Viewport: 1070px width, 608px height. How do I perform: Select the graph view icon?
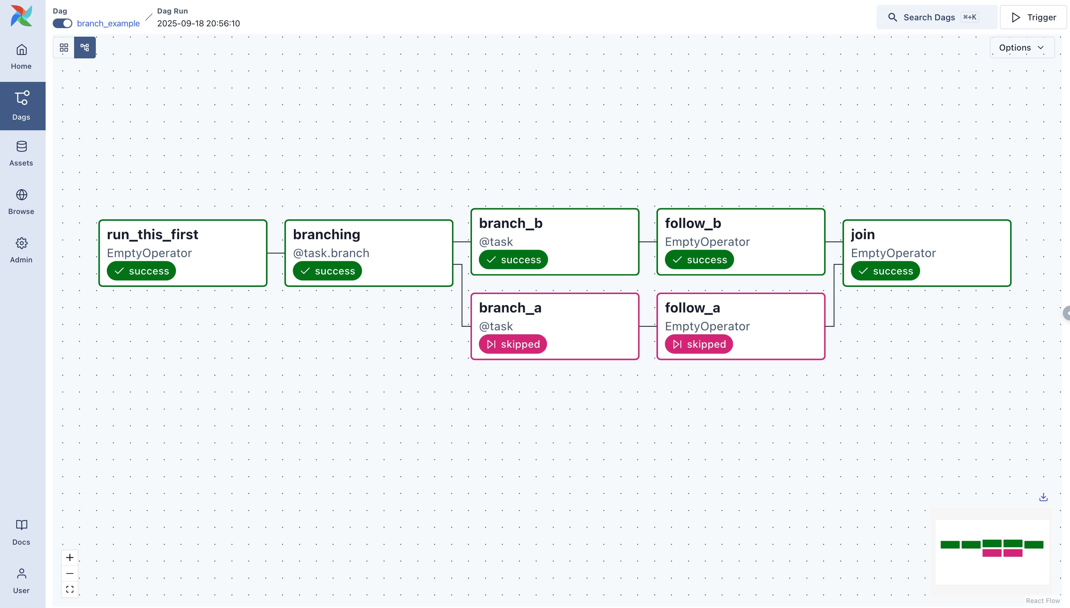pos(85,48)
